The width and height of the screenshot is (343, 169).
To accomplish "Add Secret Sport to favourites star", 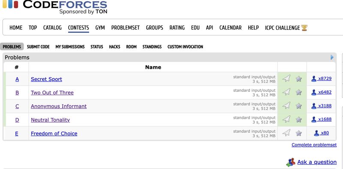I will (x=298, y=79).
